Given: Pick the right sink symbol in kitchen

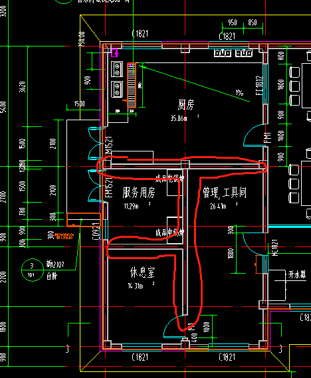Looking at the screenshot, I should [244, 52].
